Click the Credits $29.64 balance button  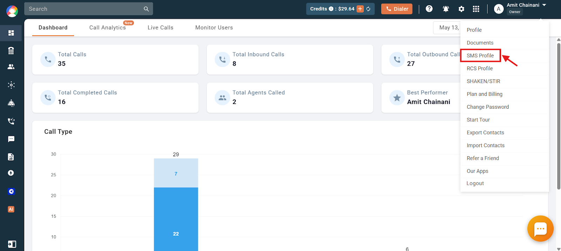[x=340, y=9]
